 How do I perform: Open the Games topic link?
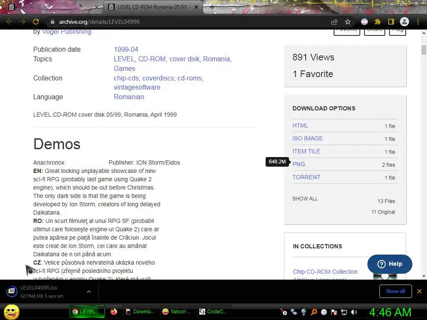click(124, 68)
